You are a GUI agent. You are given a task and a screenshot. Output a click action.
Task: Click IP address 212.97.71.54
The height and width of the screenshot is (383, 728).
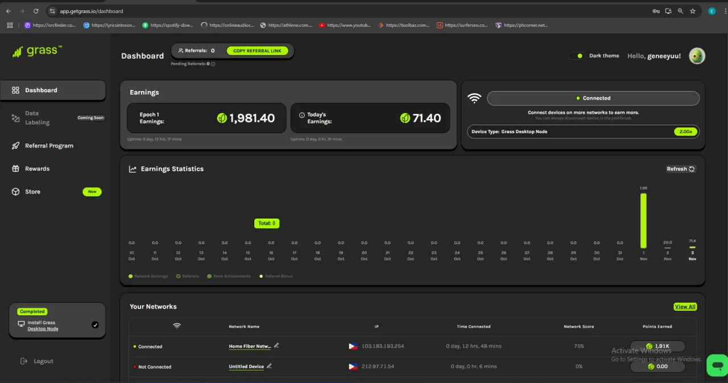pos(378,366)
